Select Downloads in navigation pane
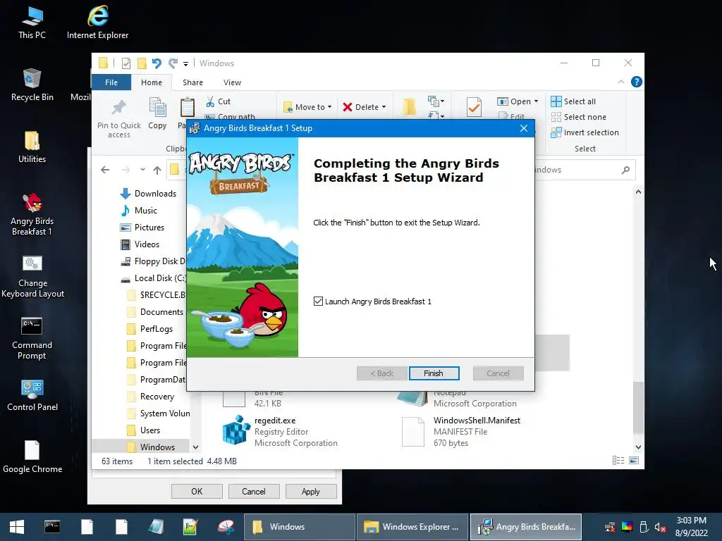This screenshot has height=541, width=722. coord(148,194)
